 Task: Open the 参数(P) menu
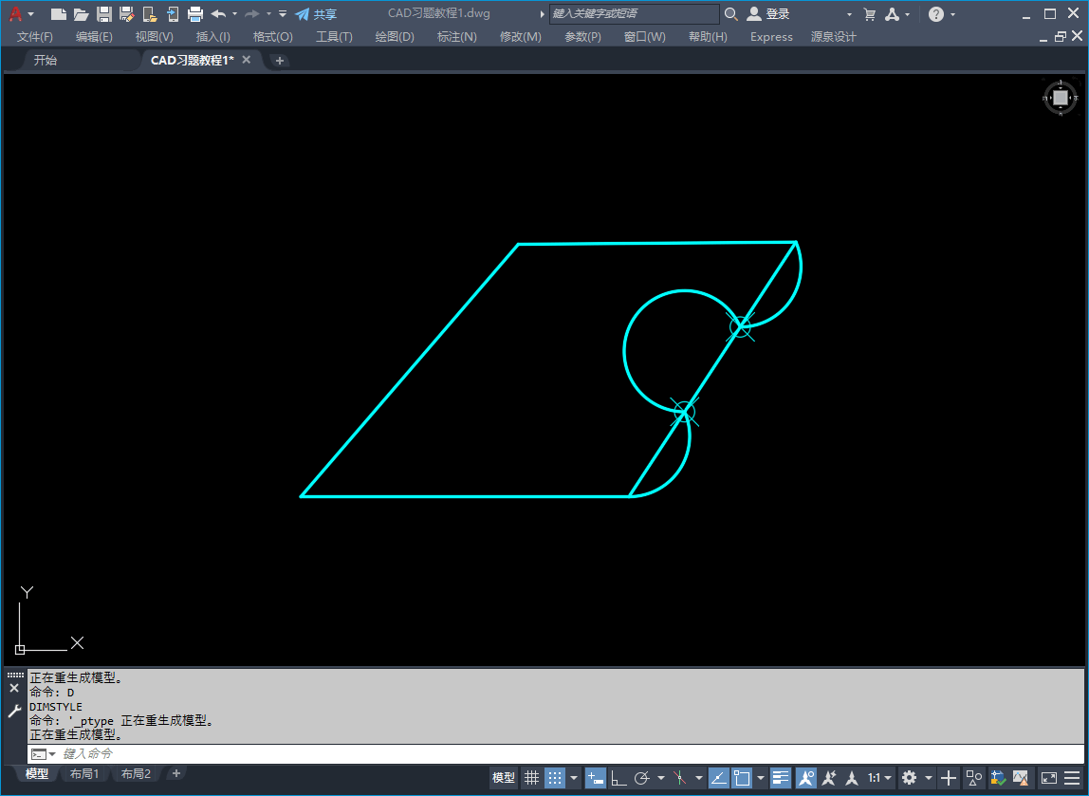click(x=582, y=37)
